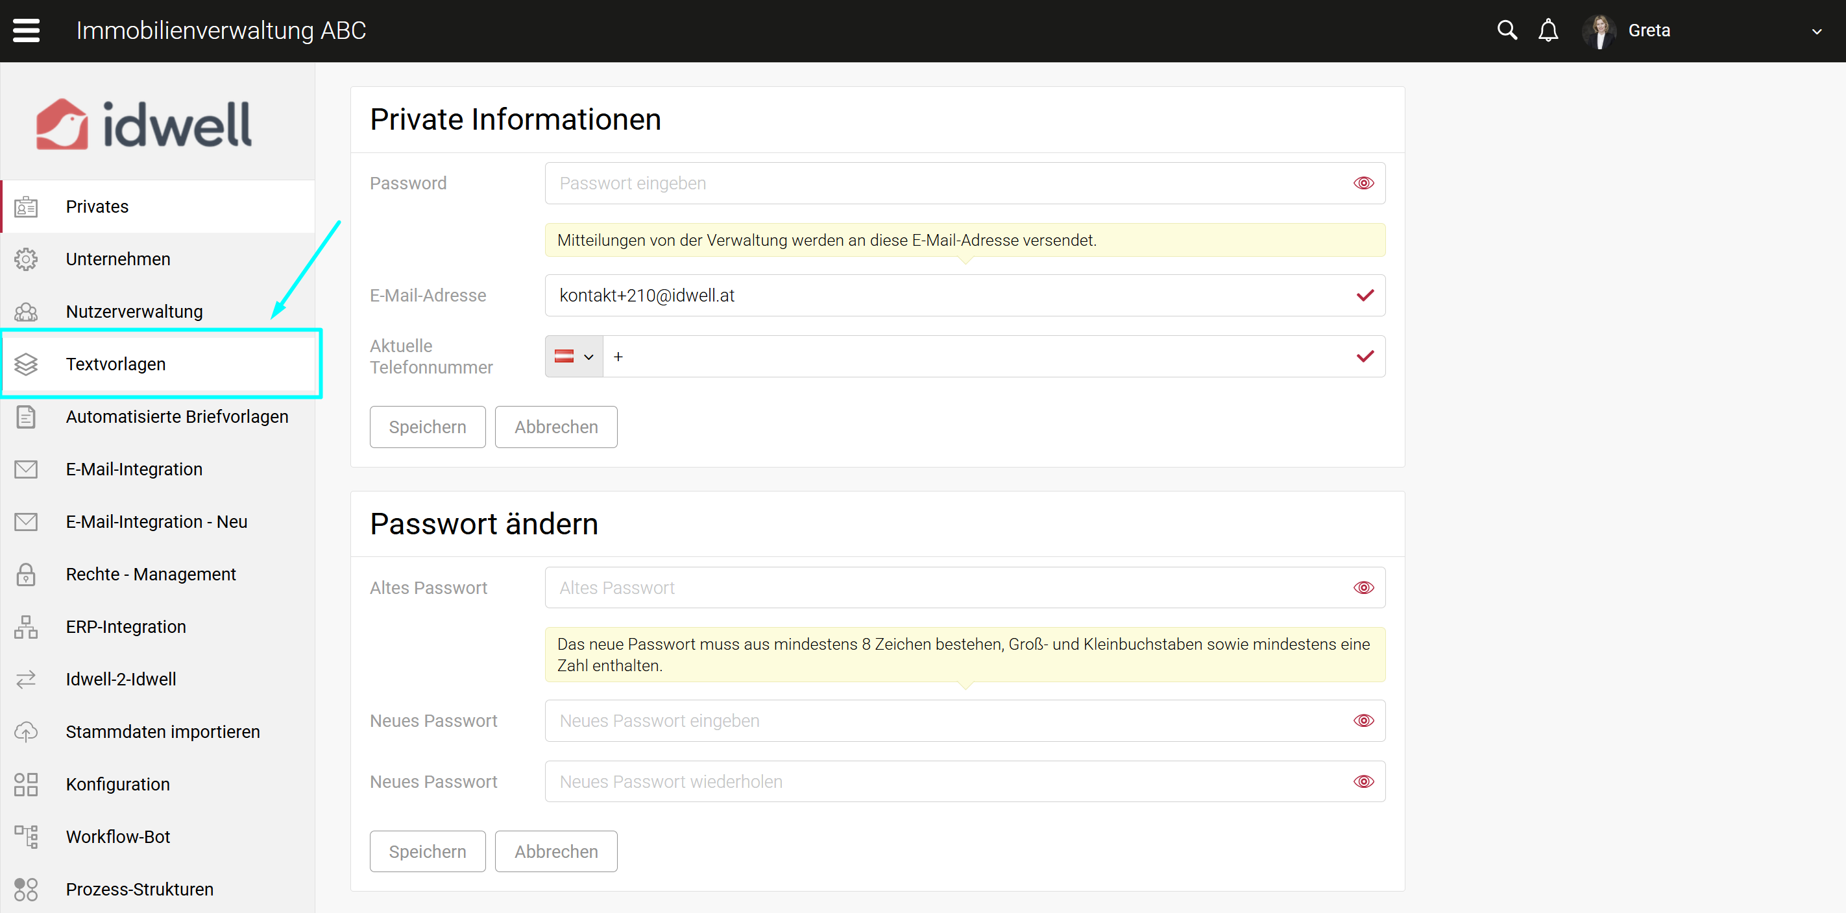
Task: Click the Privates ID card icon
Action: pos(27,207)
